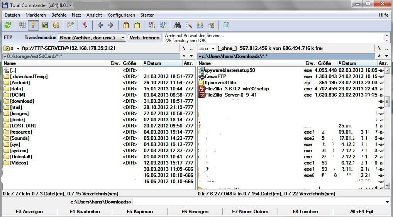Click F4 Bearbeiten button
The image size is (393, 217).
coord(85,212)
